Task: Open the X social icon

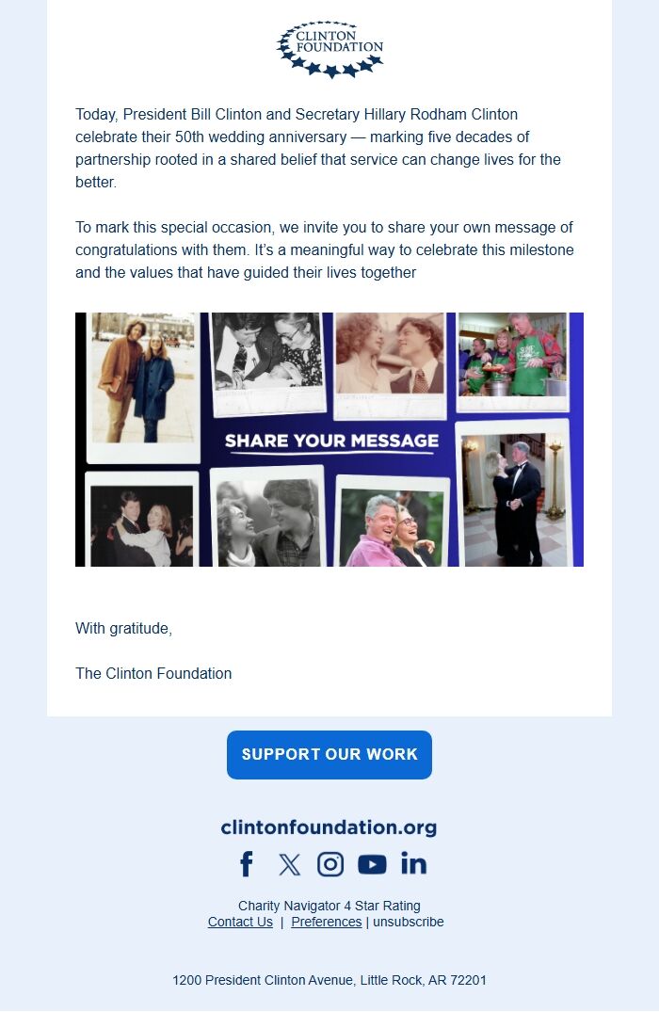Action: point(289,864)
